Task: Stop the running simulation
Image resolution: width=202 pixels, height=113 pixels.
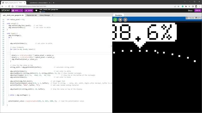Action: (x=120, y=19)
